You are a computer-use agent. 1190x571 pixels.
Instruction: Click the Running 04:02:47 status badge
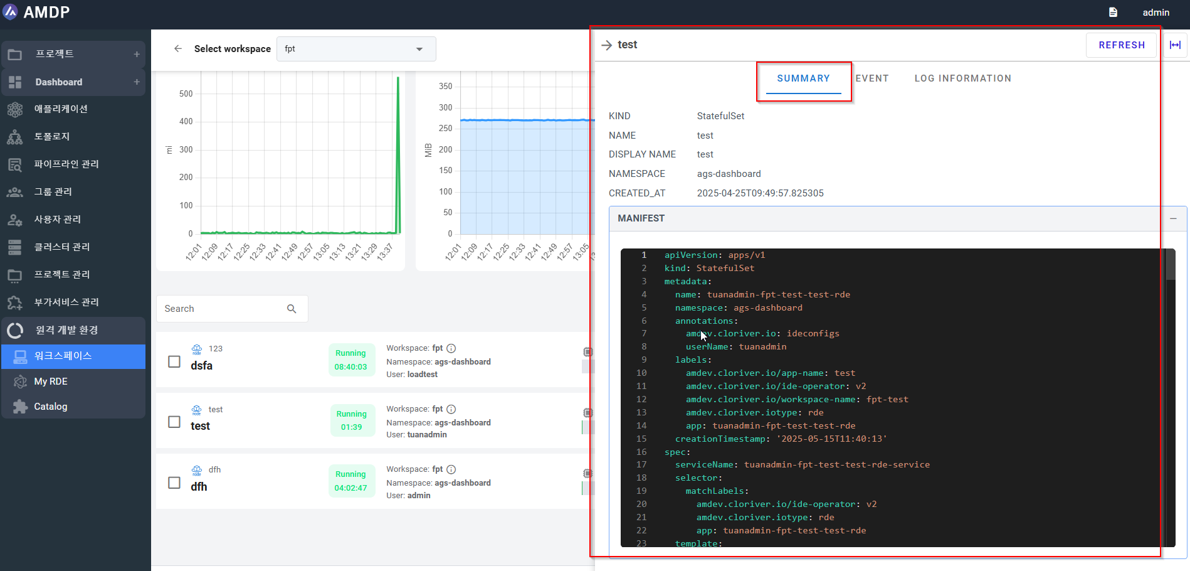[351, 481]
